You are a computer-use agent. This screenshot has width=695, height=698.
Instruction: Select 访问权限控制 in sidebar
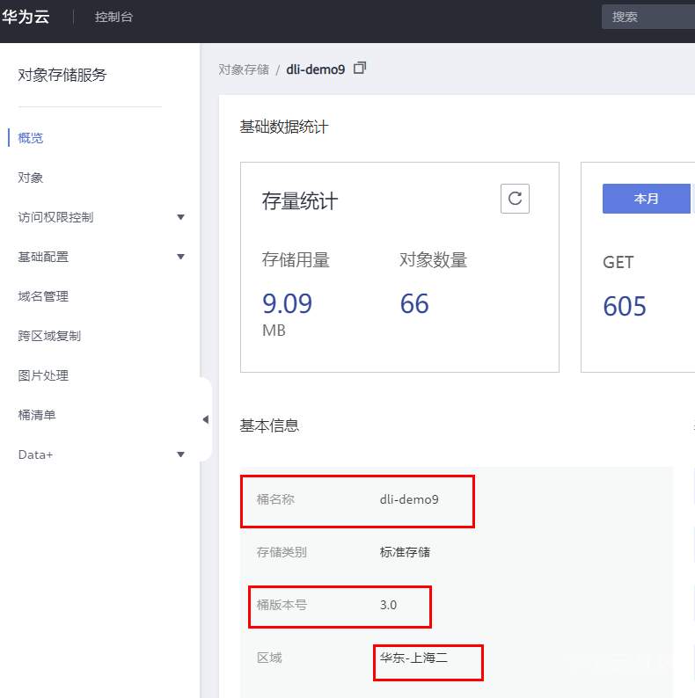coord(55,217)
